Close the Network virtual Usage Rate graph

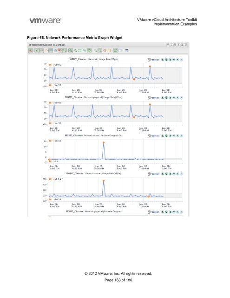[x=182, y=174]
